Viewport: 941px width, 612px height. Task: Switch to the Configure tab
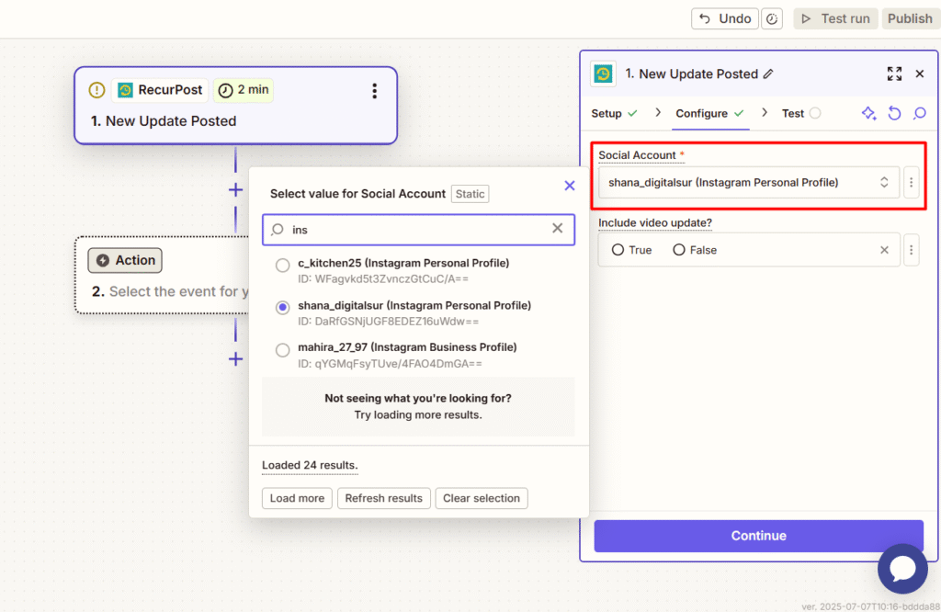click(710, 113)
